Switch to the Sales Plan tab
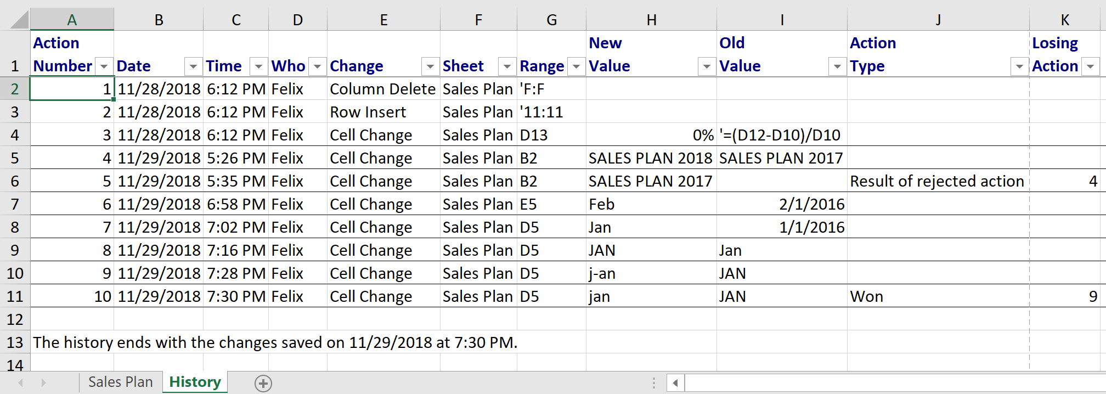This screenshot has height=394, width=1106. coord(120,382)
